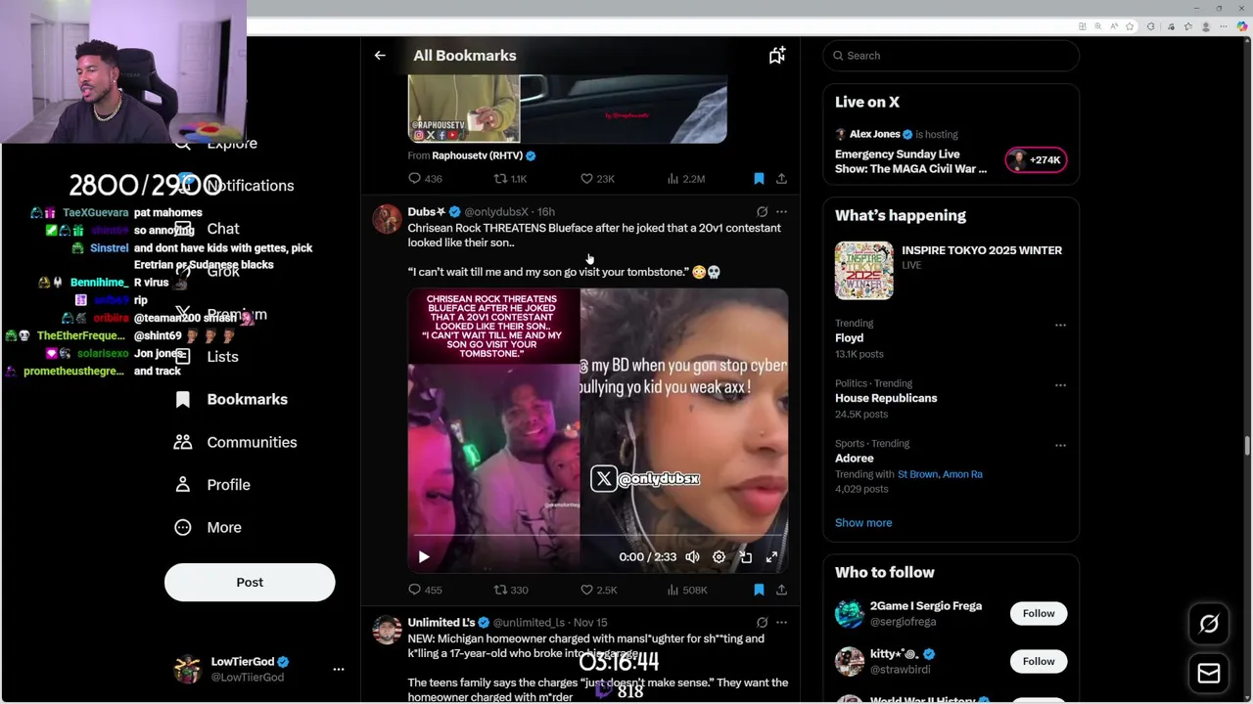The height and width of the screenshot is (704, 1253).
Task: Open the 2Game I Sergio Frega profile
Action: click(x=926, y=606)
